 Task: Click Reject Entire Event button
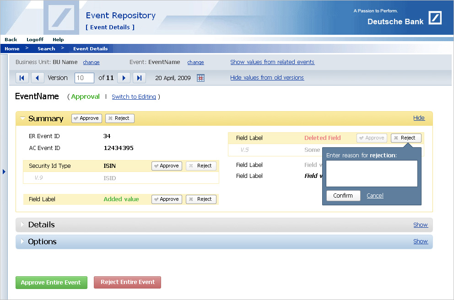click(x=127, y=282)
